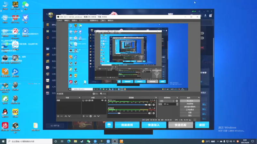The height and width of the screenshot is (144, 257).
Task: Click 创建房间 in game platform
Action: click(127, 125)
